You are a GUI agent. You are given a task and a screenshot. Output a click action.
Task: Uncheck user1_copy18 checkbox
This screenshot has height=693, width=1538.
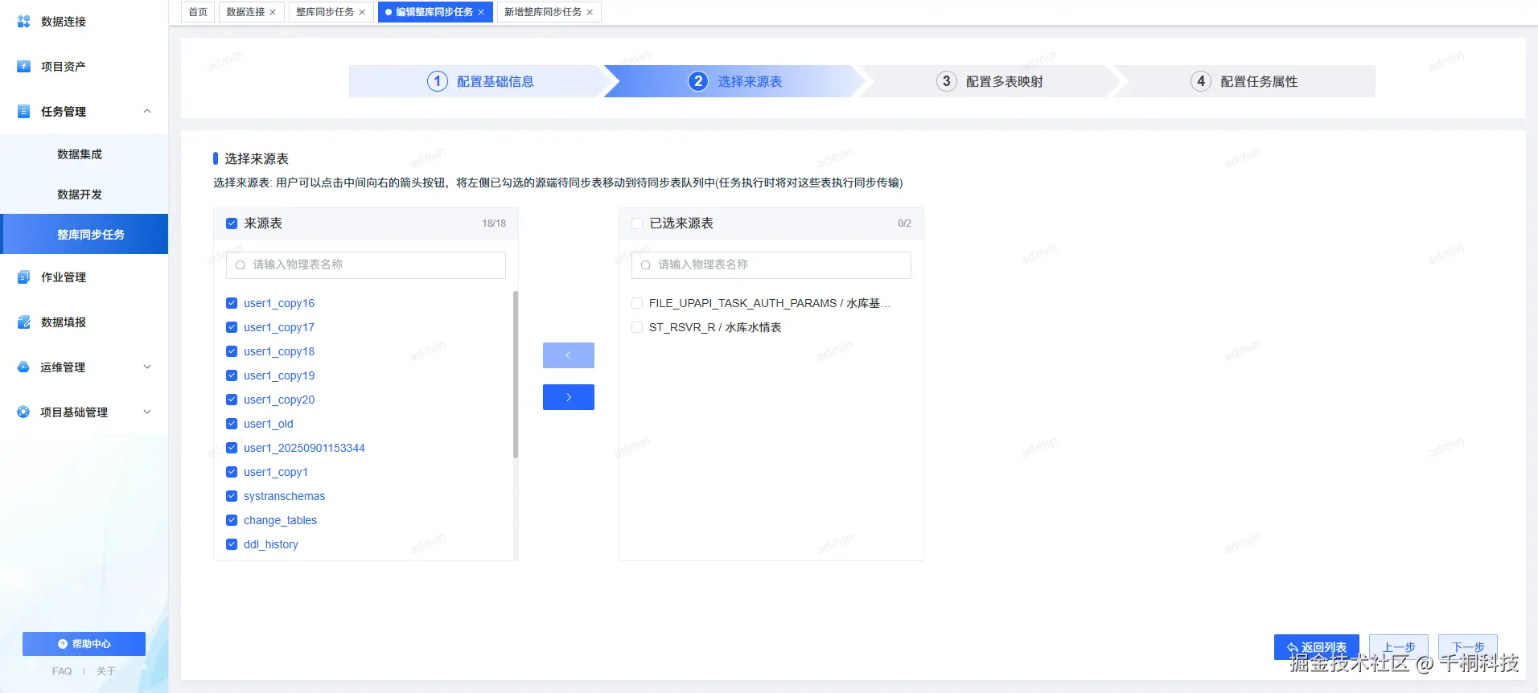click(x=232, y=351)
